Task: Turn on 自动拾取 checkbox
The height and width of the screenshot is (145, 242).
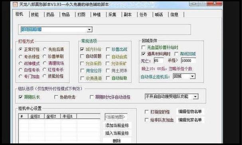Action: pyautogui.click(x=108, y=78)
